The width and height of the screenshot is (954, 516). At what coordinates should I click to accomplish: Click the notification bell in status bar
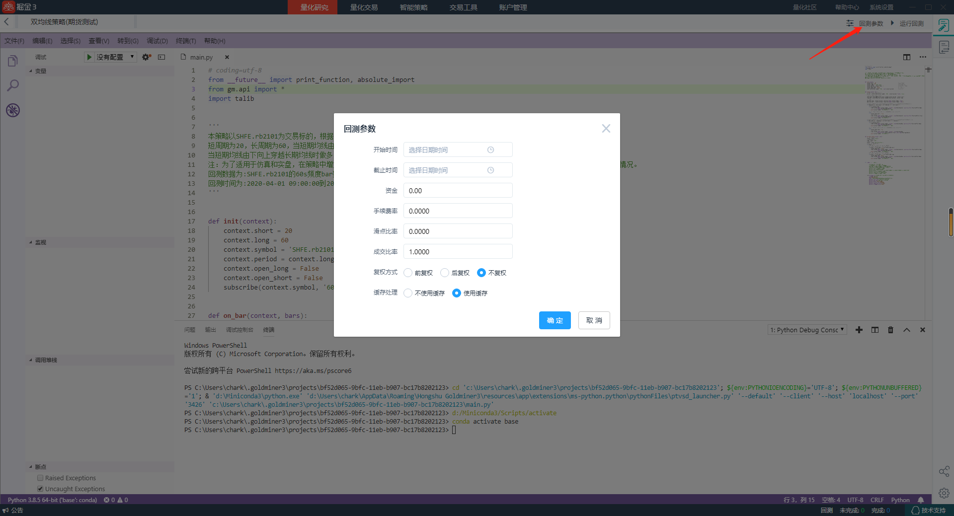click(x=921, y=500)
